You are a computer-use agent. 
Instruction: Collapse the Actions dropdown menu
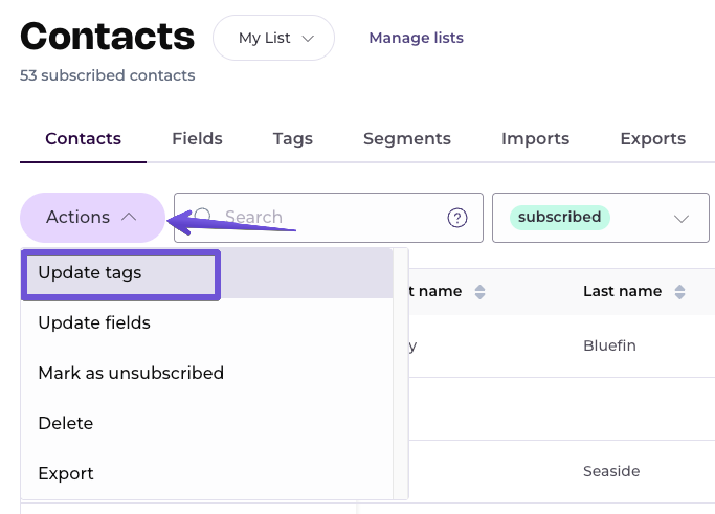click(92, 217)
